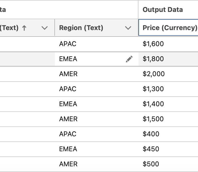Click the $1,800 price cell
This screenshot has height=172, width=198.
click(153, 59)
